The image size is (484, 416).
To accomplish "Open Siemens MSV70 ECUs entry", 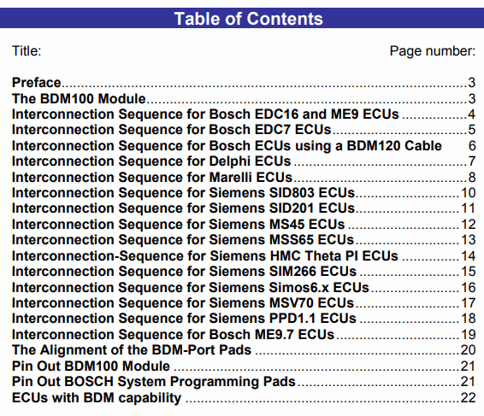I will coord(244,303).
